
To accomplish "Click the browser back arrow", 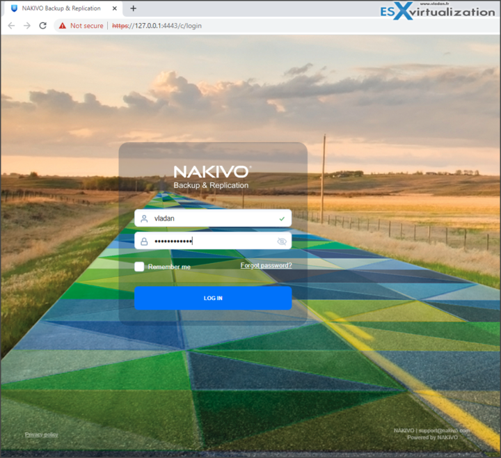I will 12,26.
